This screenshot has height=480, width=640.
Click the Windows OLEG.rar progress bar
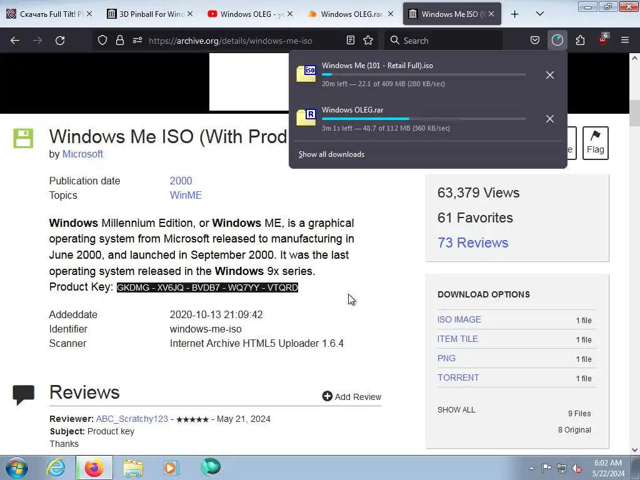pos(424,119)
